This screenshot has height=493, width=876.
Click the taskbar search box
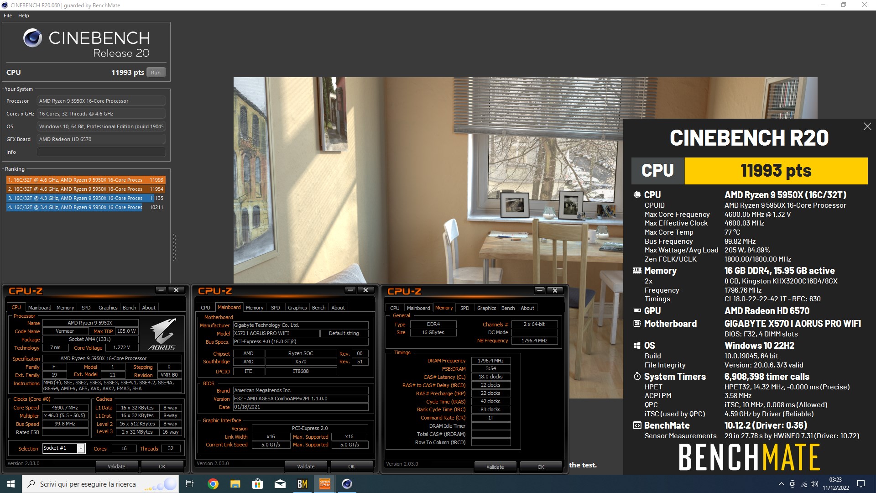click(x=100, y=484)
